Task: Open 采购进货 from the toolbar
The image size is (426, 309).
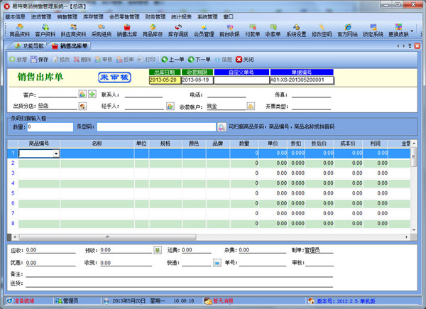Action: [x=99, y=30]
